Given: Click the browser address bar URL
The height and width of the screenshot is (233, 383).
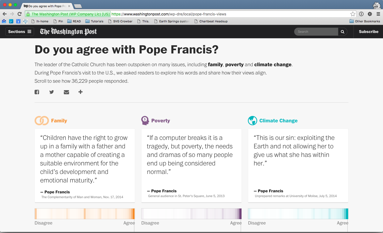Looking at the screenshot, I should coord(169,14).
